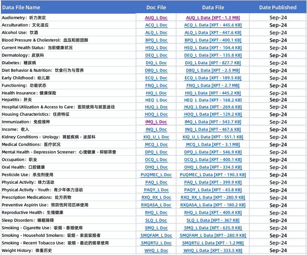
Task: Open OCQ_L Doc for Occupation
Action: tap(156, 159)
